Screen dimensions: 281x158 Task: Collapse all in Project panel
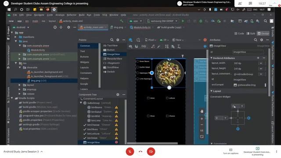[61, 27]
